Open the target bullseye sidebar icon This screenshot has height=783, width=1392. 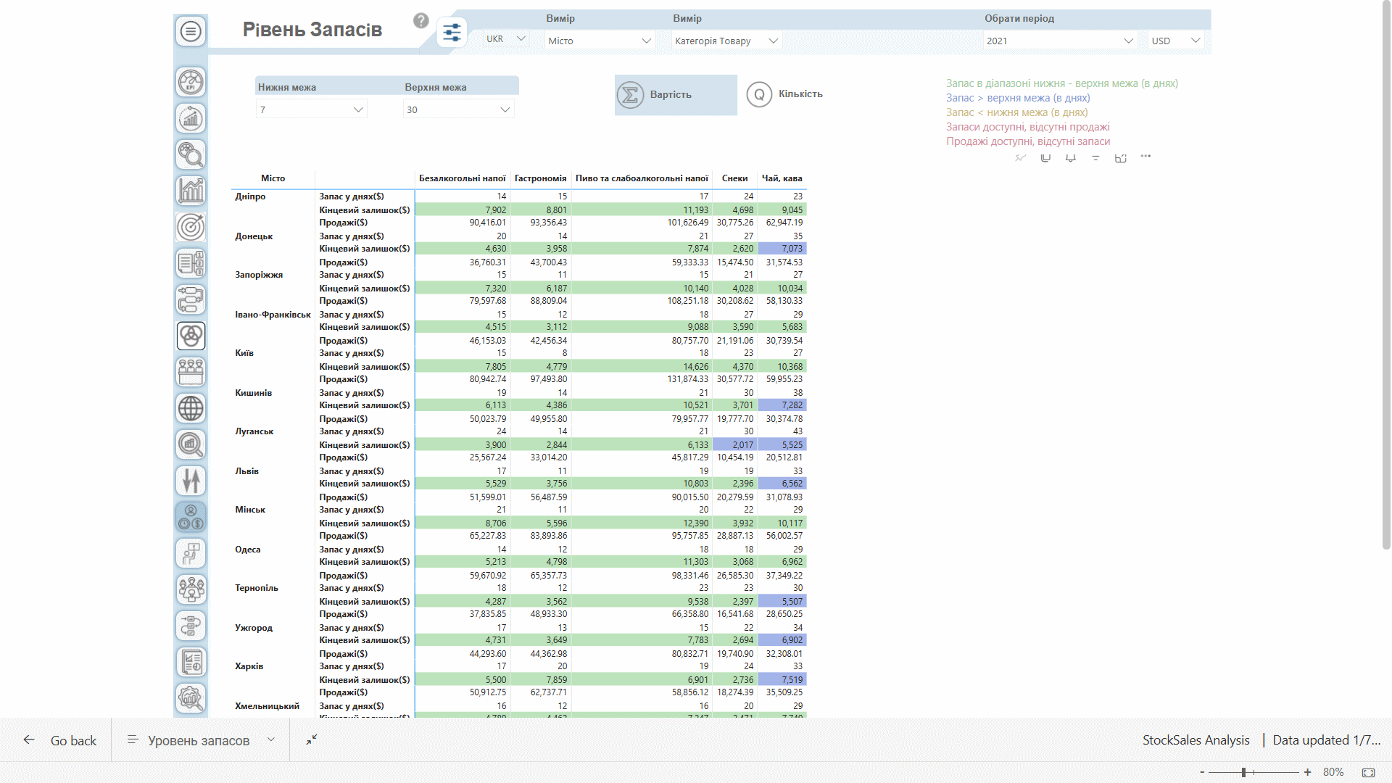(191, 227)
